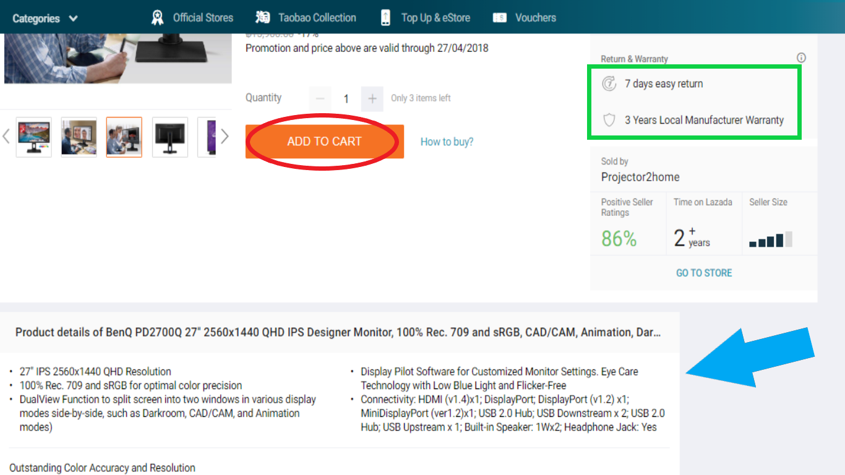Click the Top Up phone icon
Viewport: 845px width, 475px height.
coord(385,17)
